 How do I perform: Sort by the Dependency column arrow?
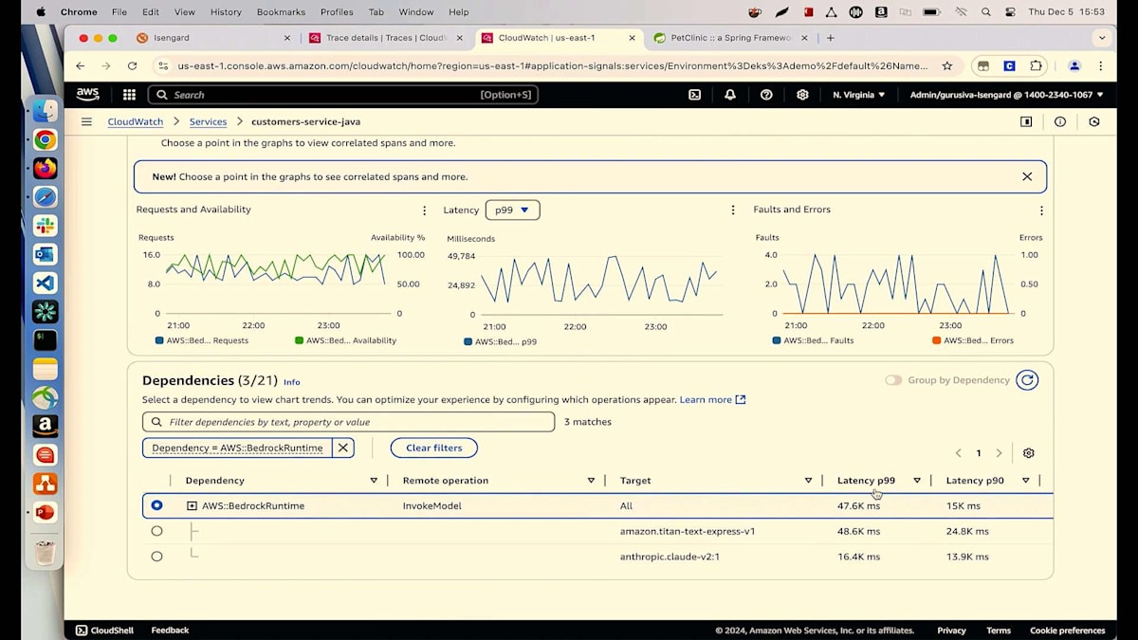[x=374, y=481]
